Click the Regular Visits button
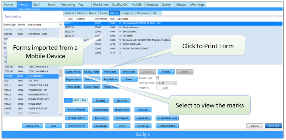286x140 pixels. pyautogui.click(x=73, y=79)
